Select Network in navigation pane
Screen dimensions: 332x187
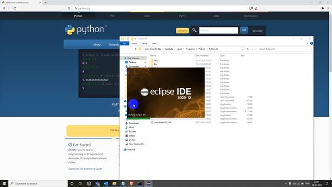click(x=131, y=150)
